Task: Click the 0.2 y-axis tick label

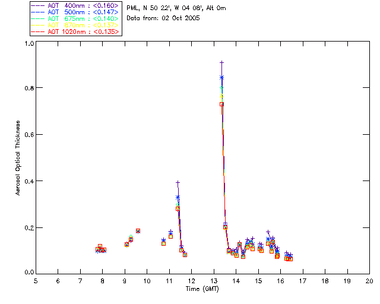Action: pos(29,228)
